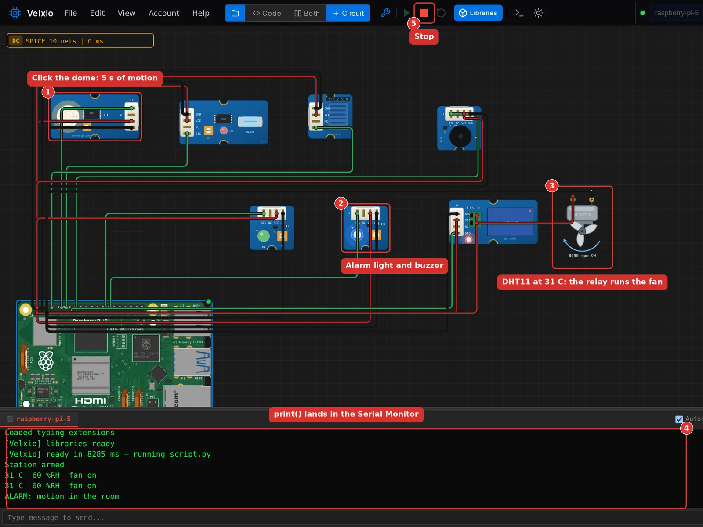Open the Account menu

(164, 13)
